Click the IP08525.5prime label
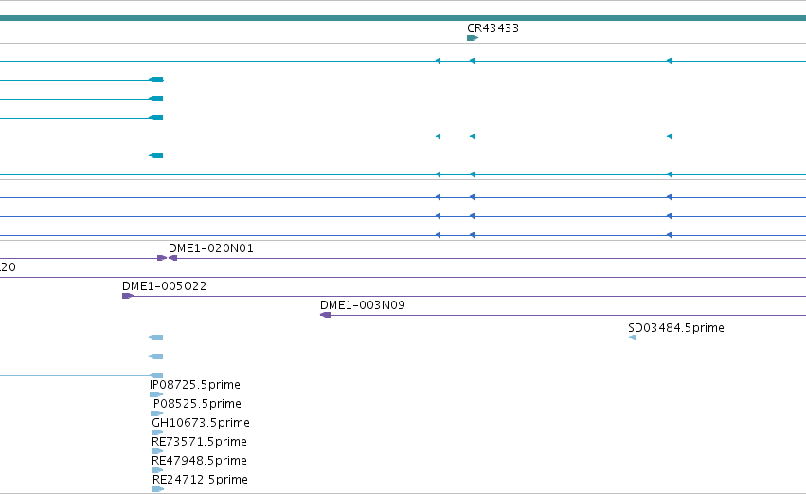Screen dimensions: 806x494 (x=196, y=403)
